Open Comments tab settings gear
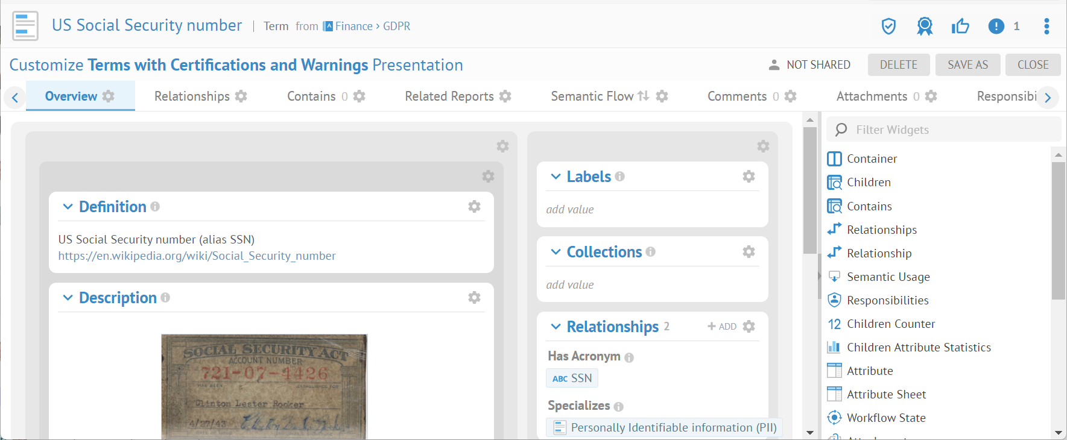Screen dimensions: 1067x440 pos(791,96)
